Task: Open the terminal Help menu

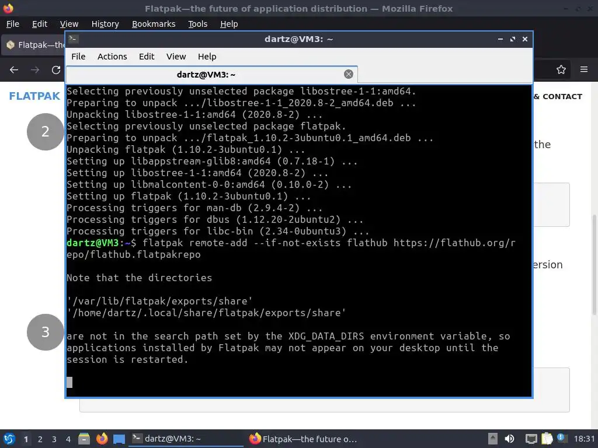Action: [207, 57]
